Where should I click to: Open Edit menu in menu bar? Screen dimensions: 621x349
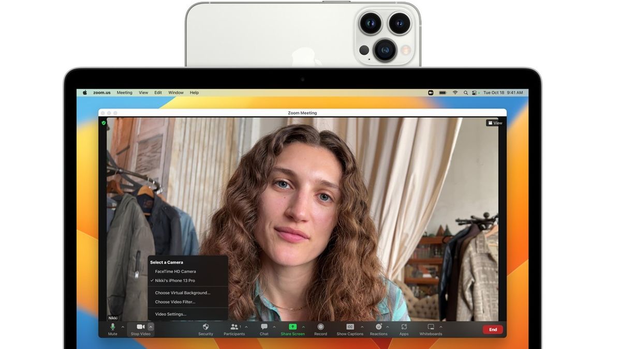[x=158, y=93]
